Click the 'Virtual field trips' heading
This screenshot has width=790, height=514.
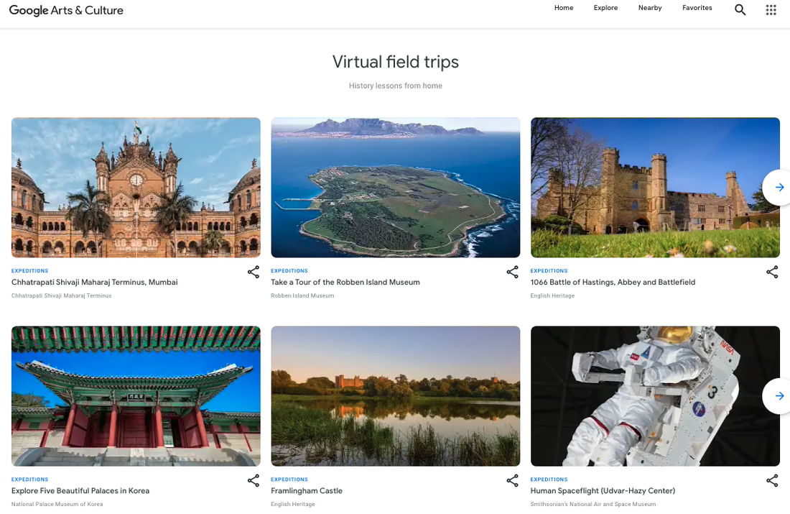(x=396, y=62)
